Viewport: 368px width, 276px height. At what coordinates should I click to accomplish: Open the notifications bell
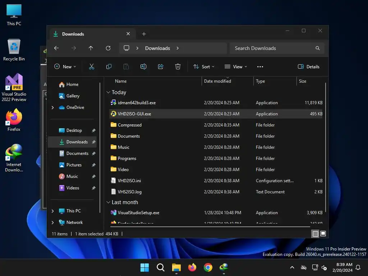click(x=358, y=267)
